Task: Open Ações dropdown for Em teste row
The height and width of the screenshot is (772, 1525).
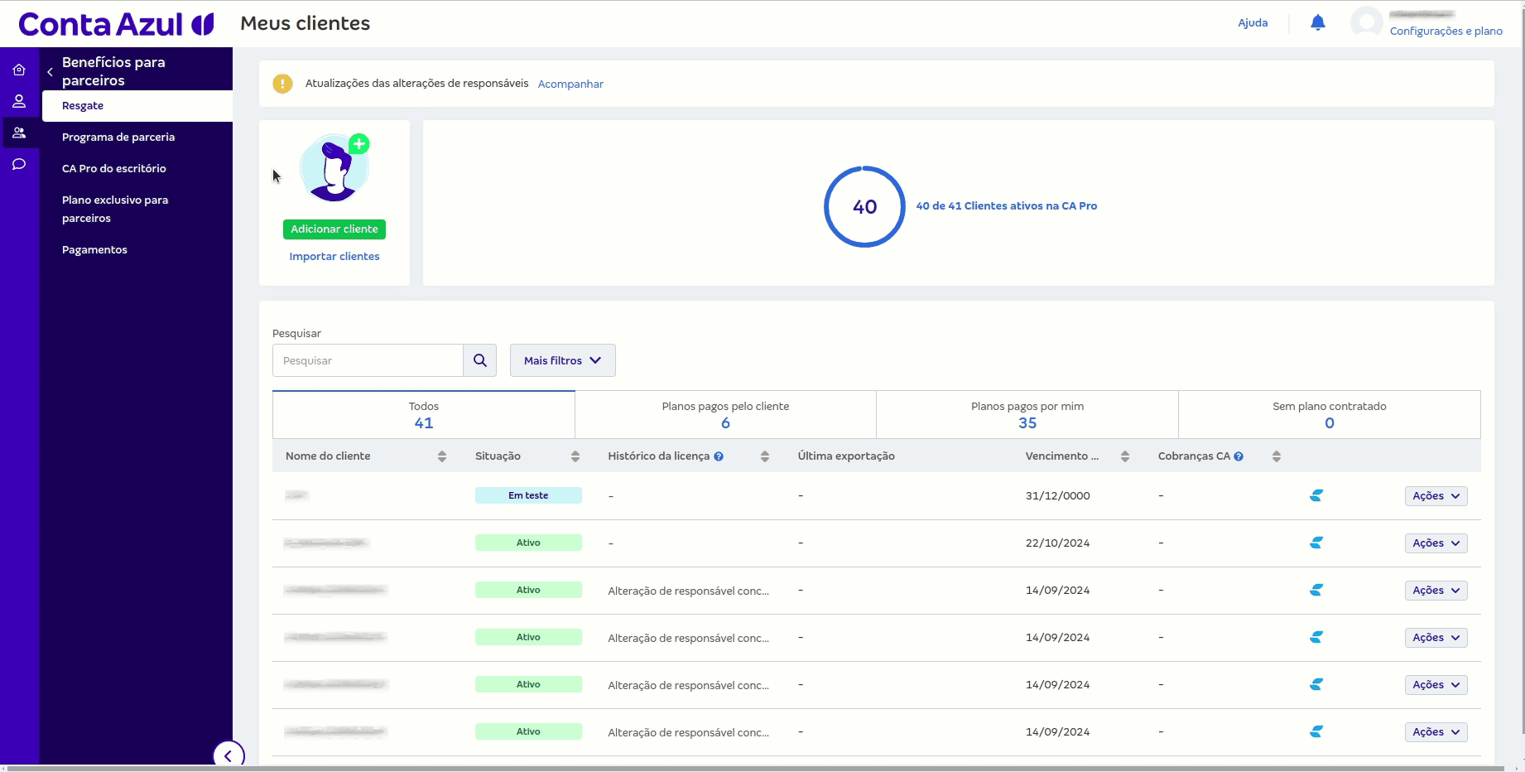Action: [x=1436, y=495]
